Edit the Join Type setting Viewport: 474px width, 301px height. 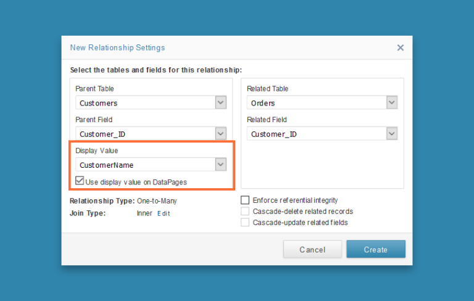click(x=164, y=213)
